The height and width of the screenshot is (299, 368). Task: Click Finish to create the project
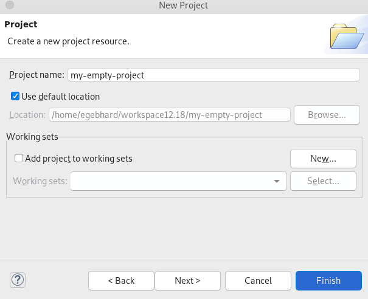click(328, 280)
